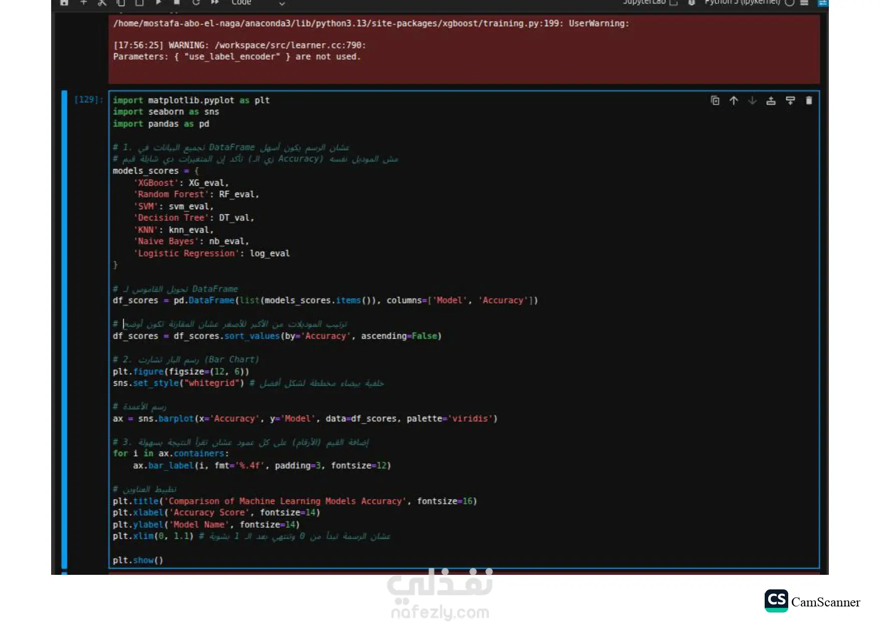880x622 pixels.
Task: Open the blue settings panel icon
Action: [x=823, y=3]
